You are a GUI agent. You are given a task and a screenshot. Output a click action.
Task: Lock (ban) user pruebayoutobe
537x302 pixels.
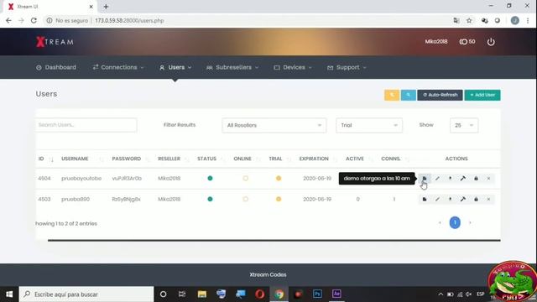coord(476,179)
